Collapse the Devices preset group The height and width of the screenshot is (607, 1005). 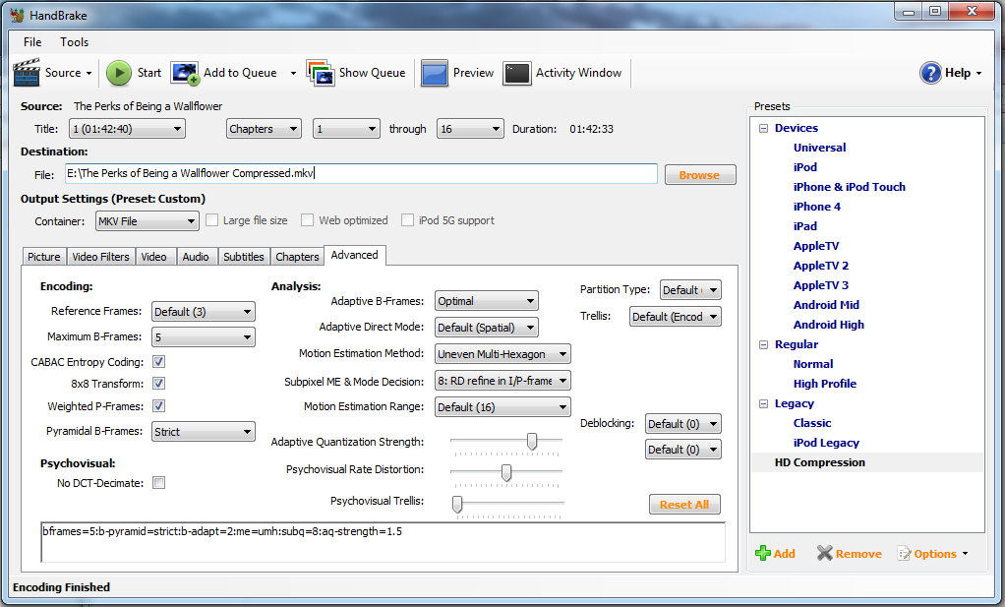click(763, 128)
